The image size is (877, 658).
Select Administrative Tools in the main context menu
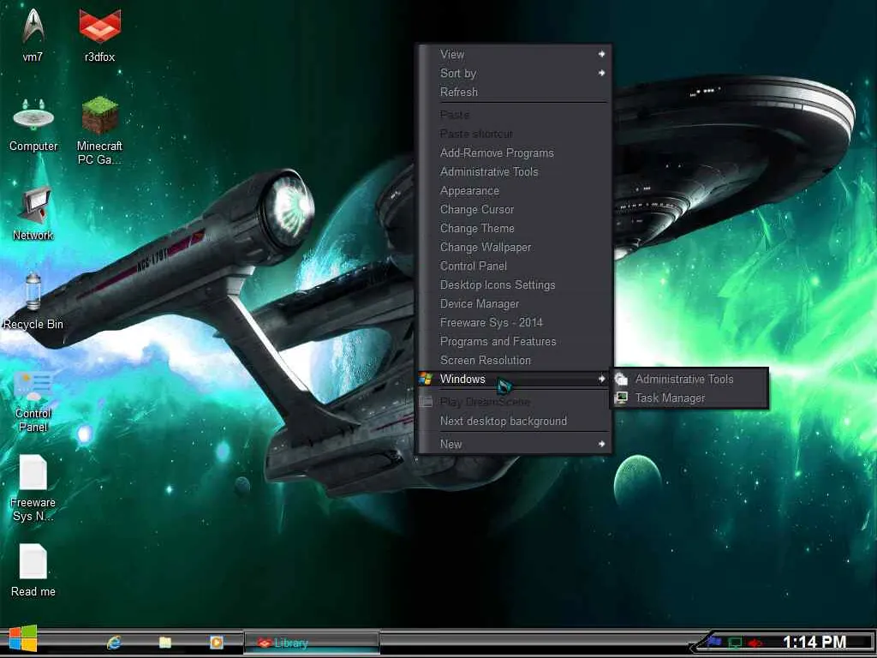[x=515, y=171]
